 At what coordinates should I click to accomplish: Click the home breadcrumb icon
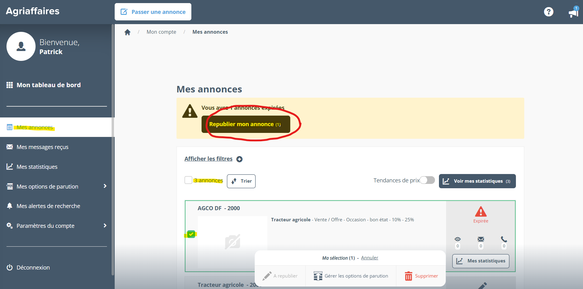coord(127,32)
